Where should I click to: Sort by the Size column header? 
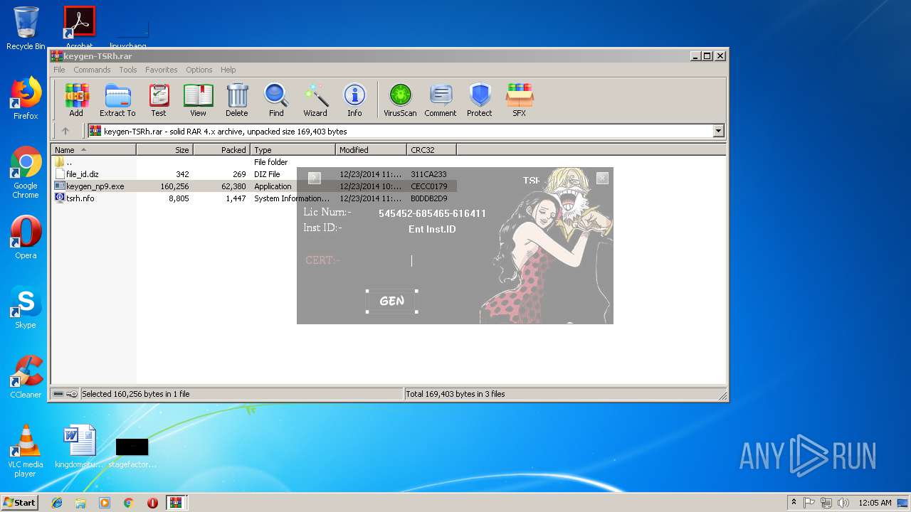[165, 150]
